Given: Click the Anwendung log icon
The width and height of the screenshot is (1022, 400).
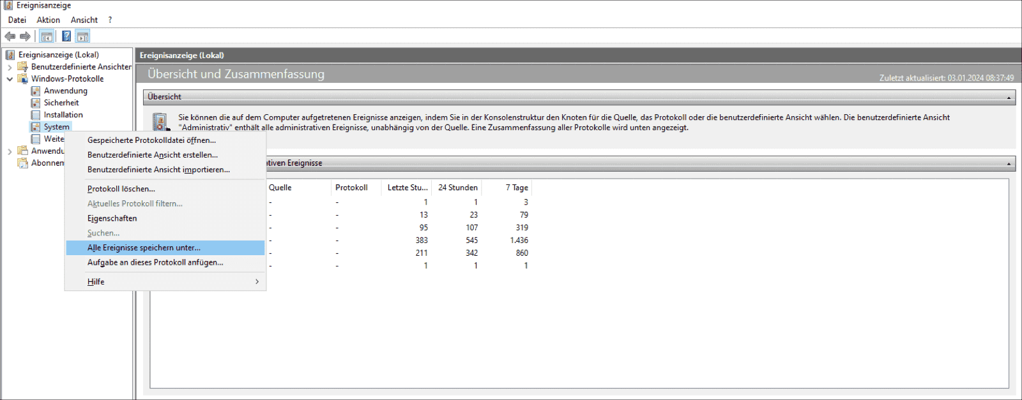Looking at the screenshot, I should click(36, 91).
